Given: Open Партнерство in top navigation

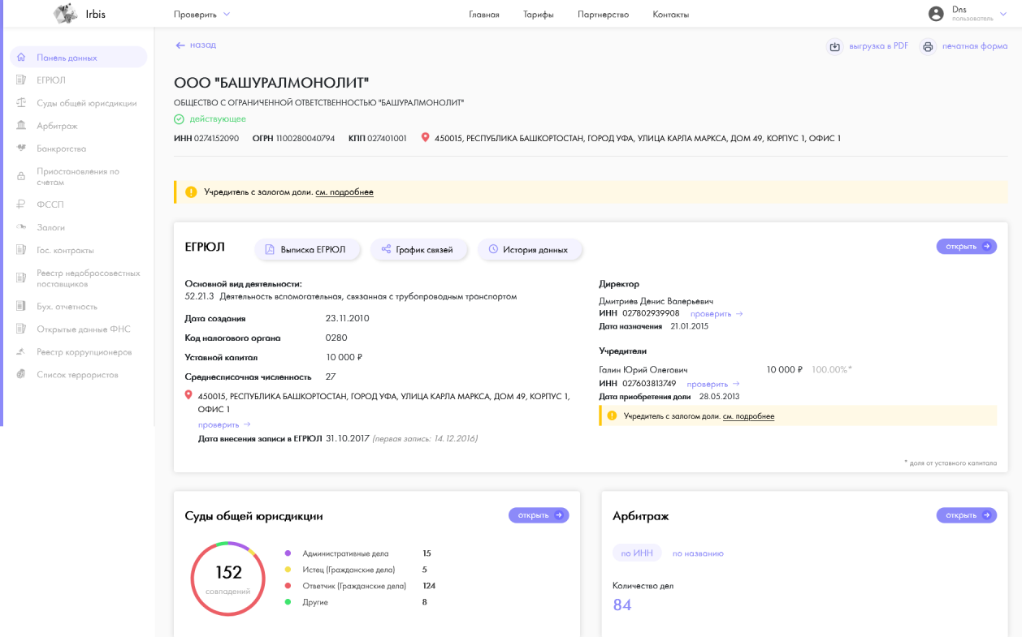Looking at the screenshot, I should coord(603,15).
